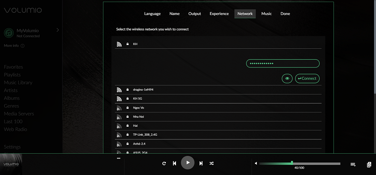The image size is (376, 175).
Task: Skip to the previous track
Action: pyautogui.click(x=174, y=163)
